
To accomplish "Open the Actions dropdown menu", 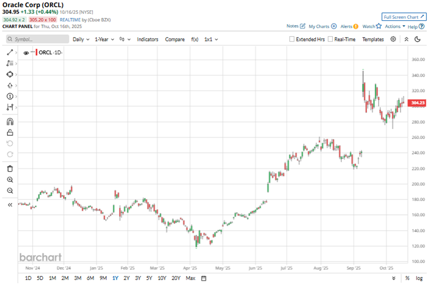I will point(395,27).
